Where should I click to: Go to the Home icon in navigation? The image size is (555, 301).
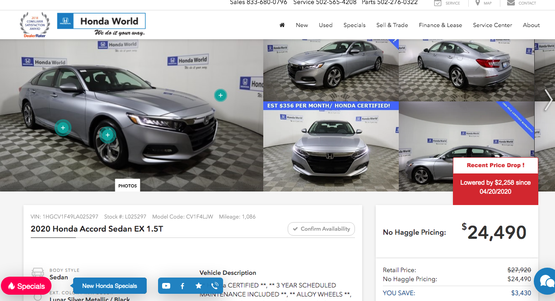(x=282, y=25)
